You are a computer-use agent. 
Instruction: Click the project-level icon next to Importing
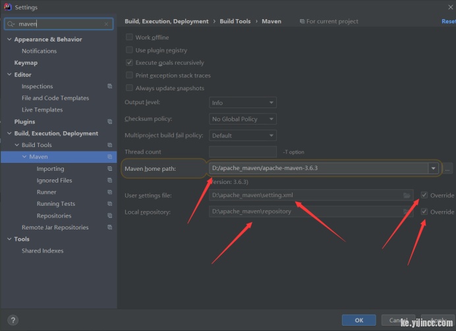[109, 169]
